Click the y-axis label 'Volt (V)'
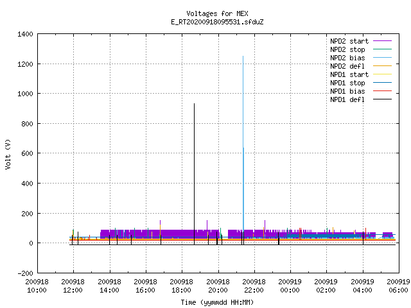Viewport: 411px width, 308px height. tap(8, 154)
